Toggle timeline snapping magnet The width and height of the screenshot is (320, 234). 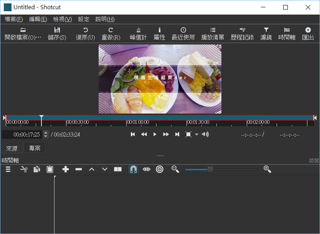134,169
